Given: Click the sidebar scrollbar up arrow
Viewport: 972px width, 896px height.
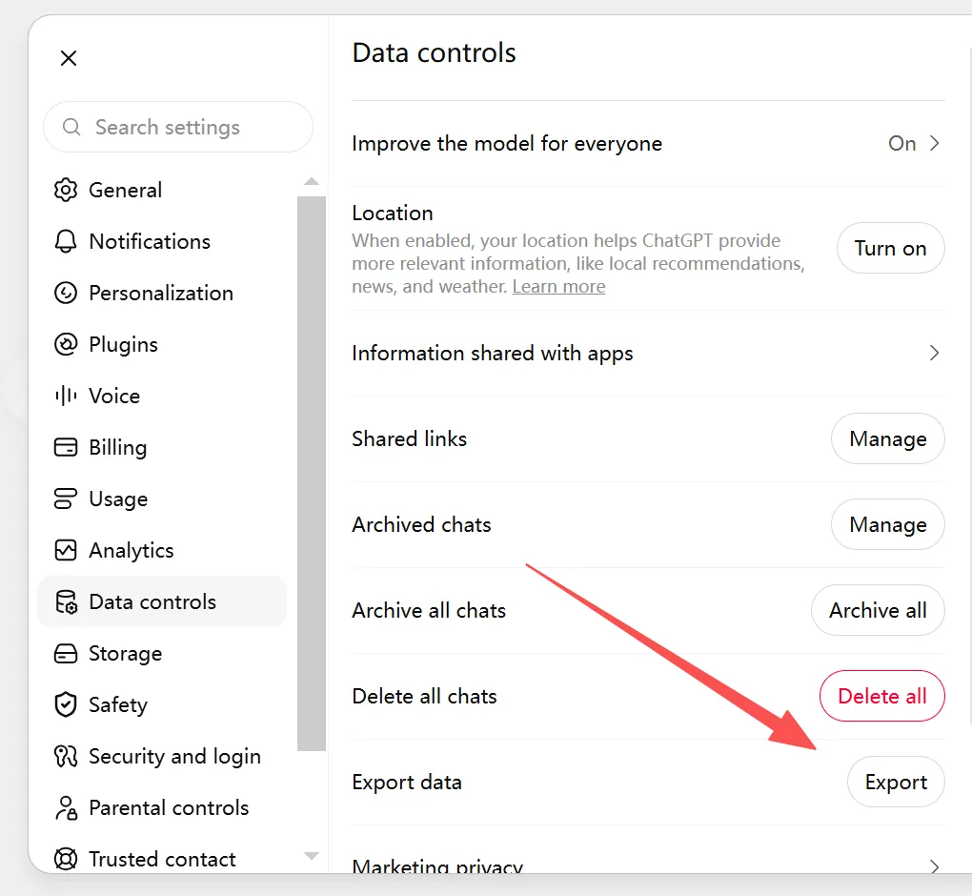Looking at the screenshot, I should coord(312,181).
